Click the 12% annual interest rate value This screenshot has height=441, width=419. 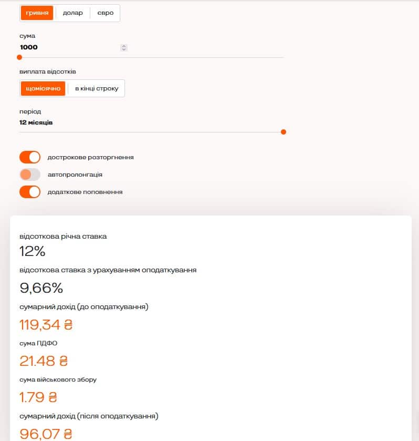point(33,251)
